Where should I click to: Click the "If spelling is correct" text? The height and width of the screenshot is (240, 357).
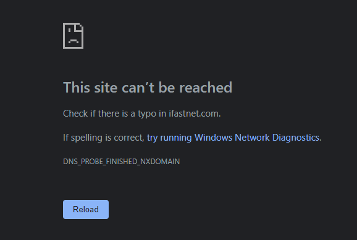104,138
